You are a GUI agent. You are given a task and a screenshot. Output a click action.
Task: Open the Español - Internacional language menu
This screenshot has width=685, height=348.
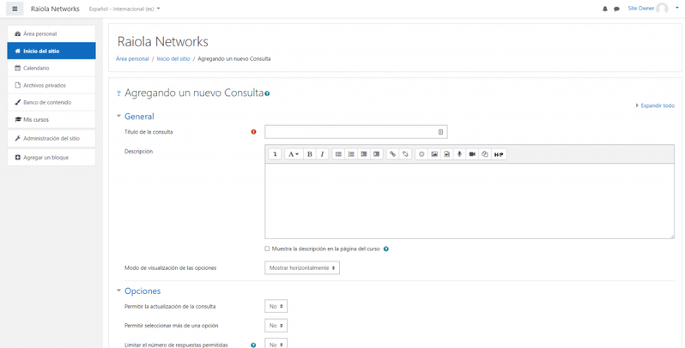click(124, 9)
